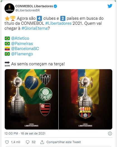Click Compartilhar este Tweet

tap(64, 142)
